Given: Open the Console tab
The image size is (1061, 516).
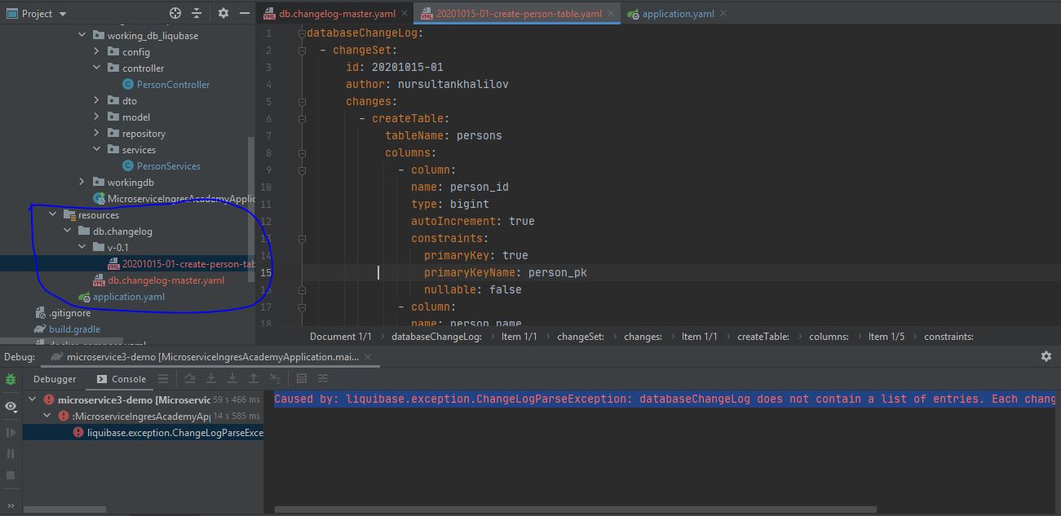Looking at the screenshot, I should [x=122, y=379].
